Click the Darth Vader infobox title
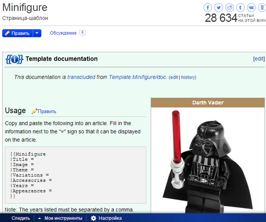The width and height of the screenshot is (266, 222). 208,103
